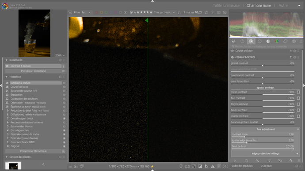Open the keyboard shortcuts icon

(x=219, y=12)
